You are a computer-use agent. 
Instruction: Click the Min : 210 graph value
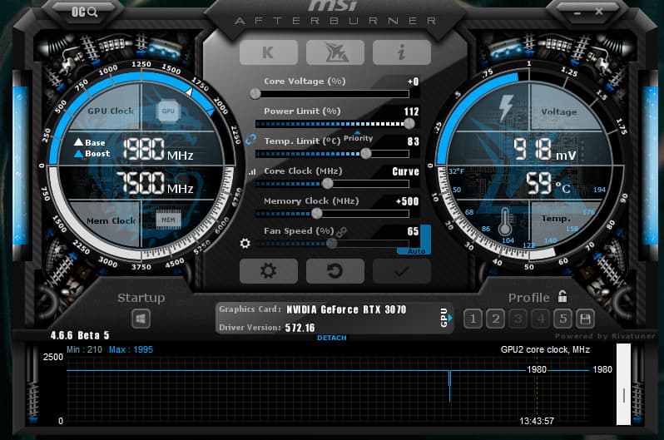point(84,349)
